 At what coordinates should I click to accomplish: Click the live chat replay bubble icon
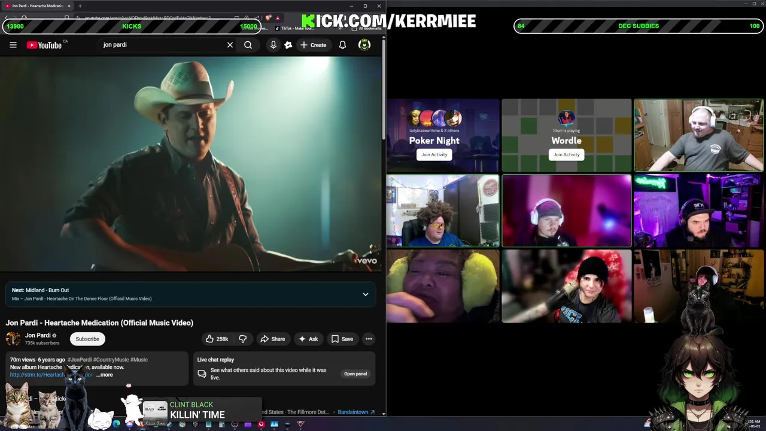click(x=202, y=374)
